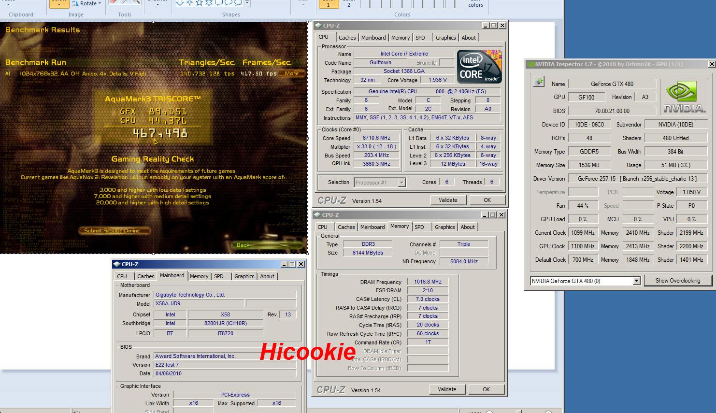The image size is (716, 413).
Task: Click the Driver Version field GeForce 257.15
Action: [637, 179]
